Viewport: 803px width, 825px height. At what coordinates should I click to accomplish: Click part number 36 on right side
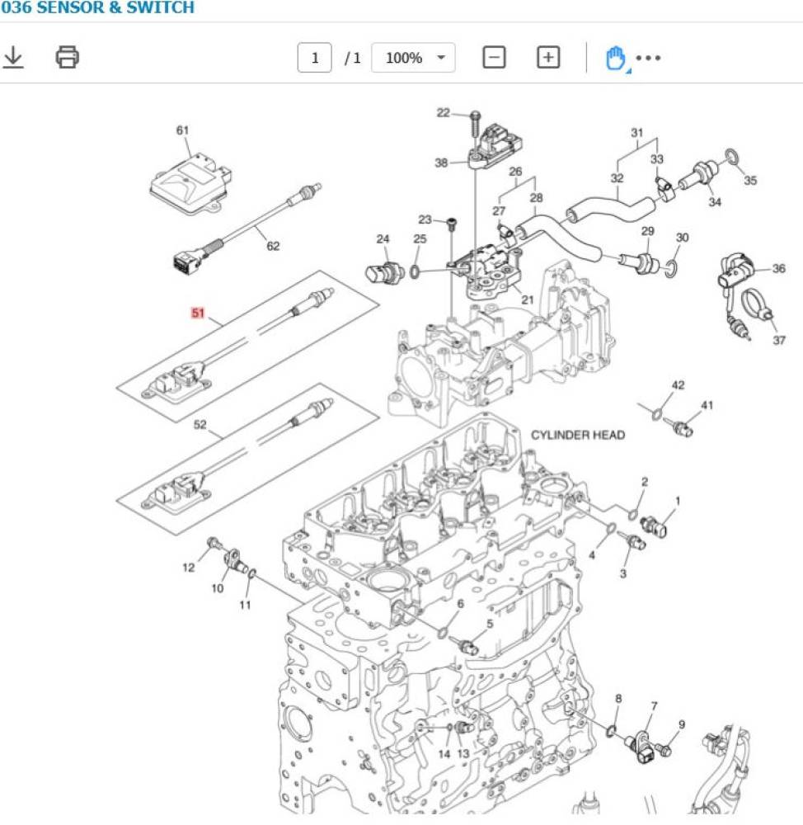click(779, 269)
